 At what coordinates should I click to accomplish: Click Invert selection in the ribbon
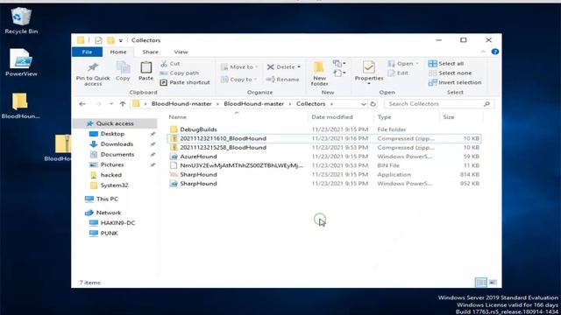455,82
